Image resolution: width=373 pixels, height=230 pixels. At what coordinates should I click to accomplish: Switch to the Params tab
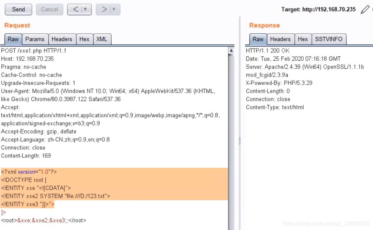click(x=35, y=39)
